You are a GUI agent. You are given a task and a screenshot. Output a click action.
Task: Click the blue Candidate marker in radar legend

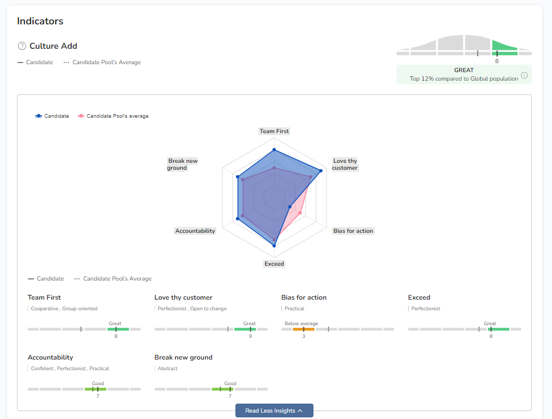(x=39, y=116)
